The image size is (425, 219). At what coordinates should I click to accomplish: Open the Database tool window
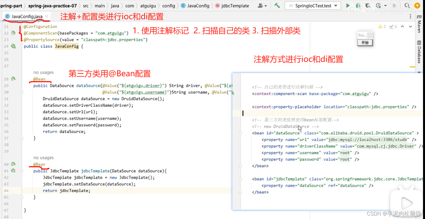point(419,52)
